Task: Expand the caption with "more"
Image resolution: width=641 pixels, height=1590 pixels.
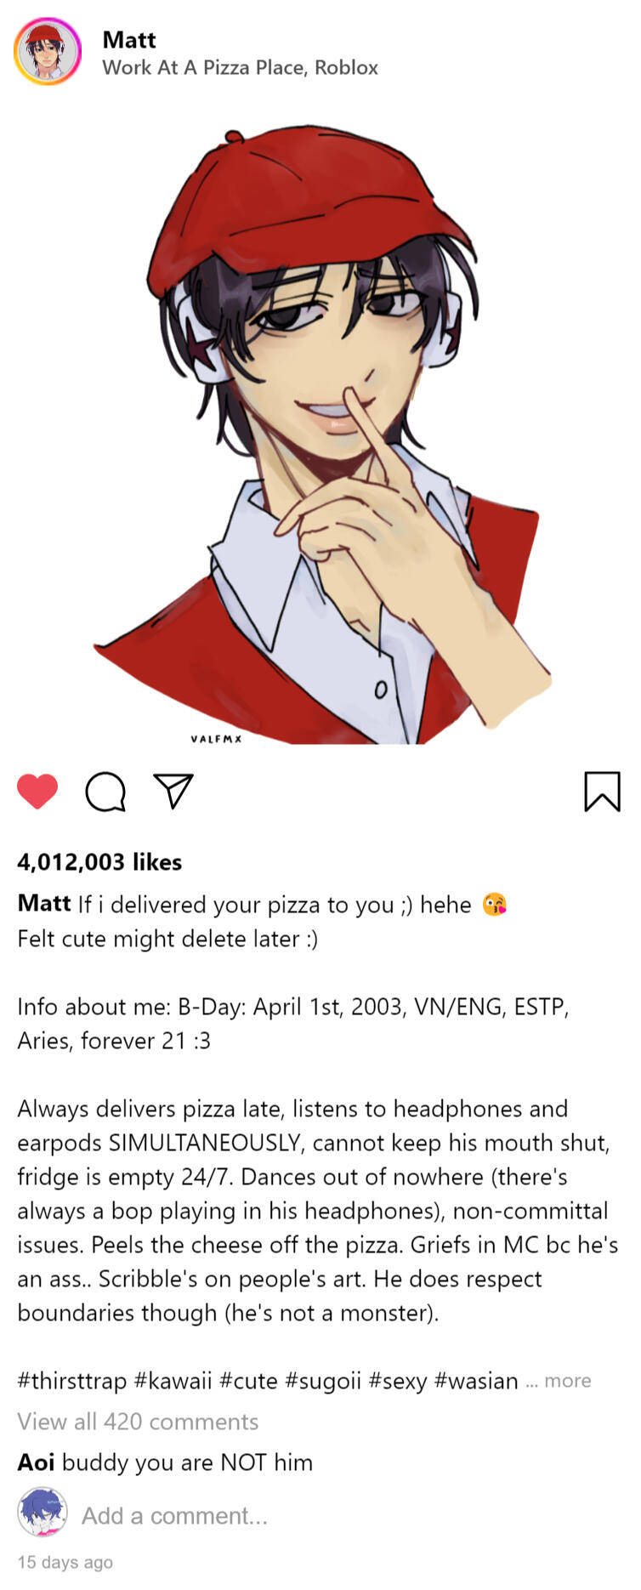Action: pos(567,1380)
